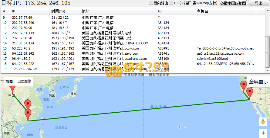Click the Street View pegman icon
270x138 pixels.
click(x=263, y=122)
